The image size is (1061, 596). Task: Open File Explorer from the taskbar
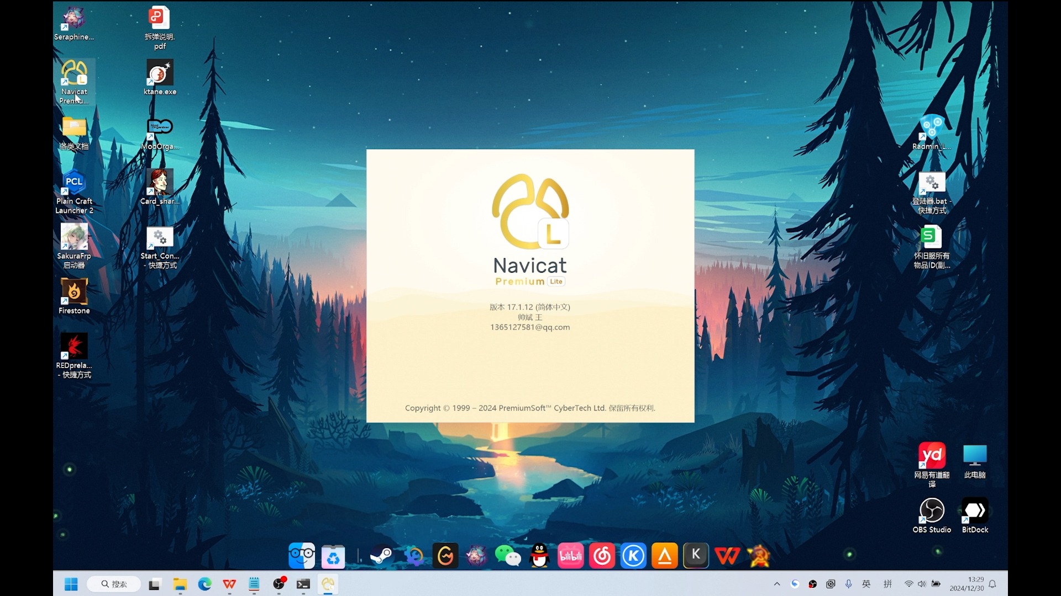coord(180,584)
